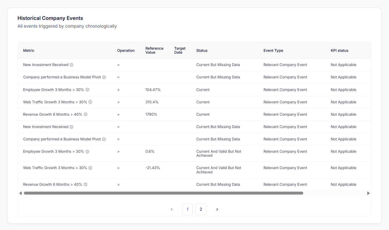Screen dimensions: 389x230
Task: Click the KPI status column header
Action: [339, 50]
